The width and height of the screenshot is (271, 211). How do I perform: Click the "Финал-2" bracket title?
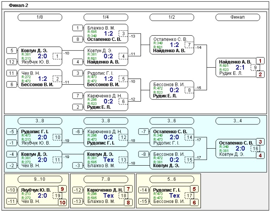[18, 5]
